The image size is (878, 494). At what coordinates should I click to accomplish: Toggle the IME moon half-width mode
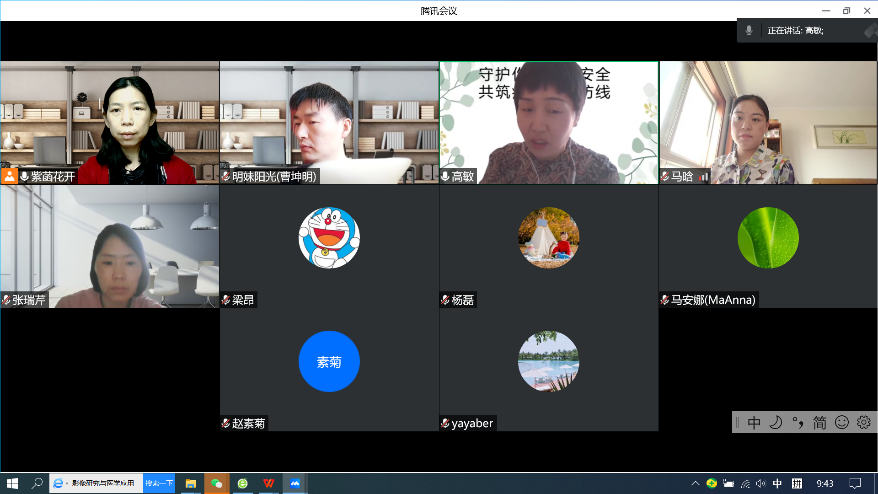coord(776,422)
